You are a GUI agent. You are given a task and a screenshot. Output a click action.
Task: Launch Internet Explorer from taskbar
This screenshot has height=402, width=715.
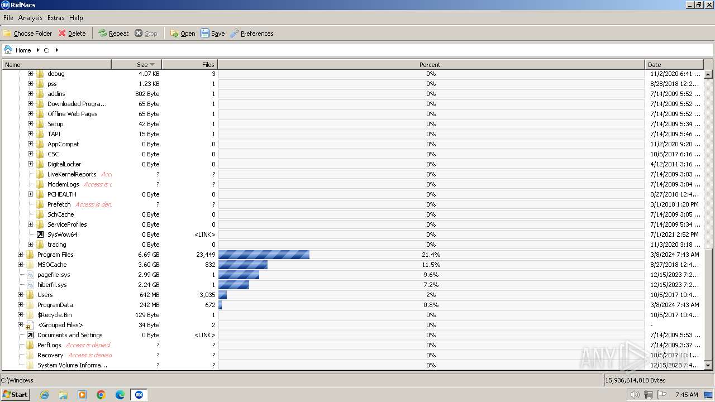click(x=44, y=395)
